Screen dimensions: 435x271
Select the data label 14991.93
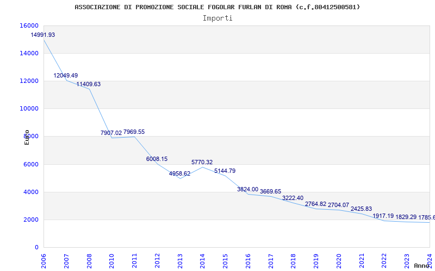coord(43,35)
